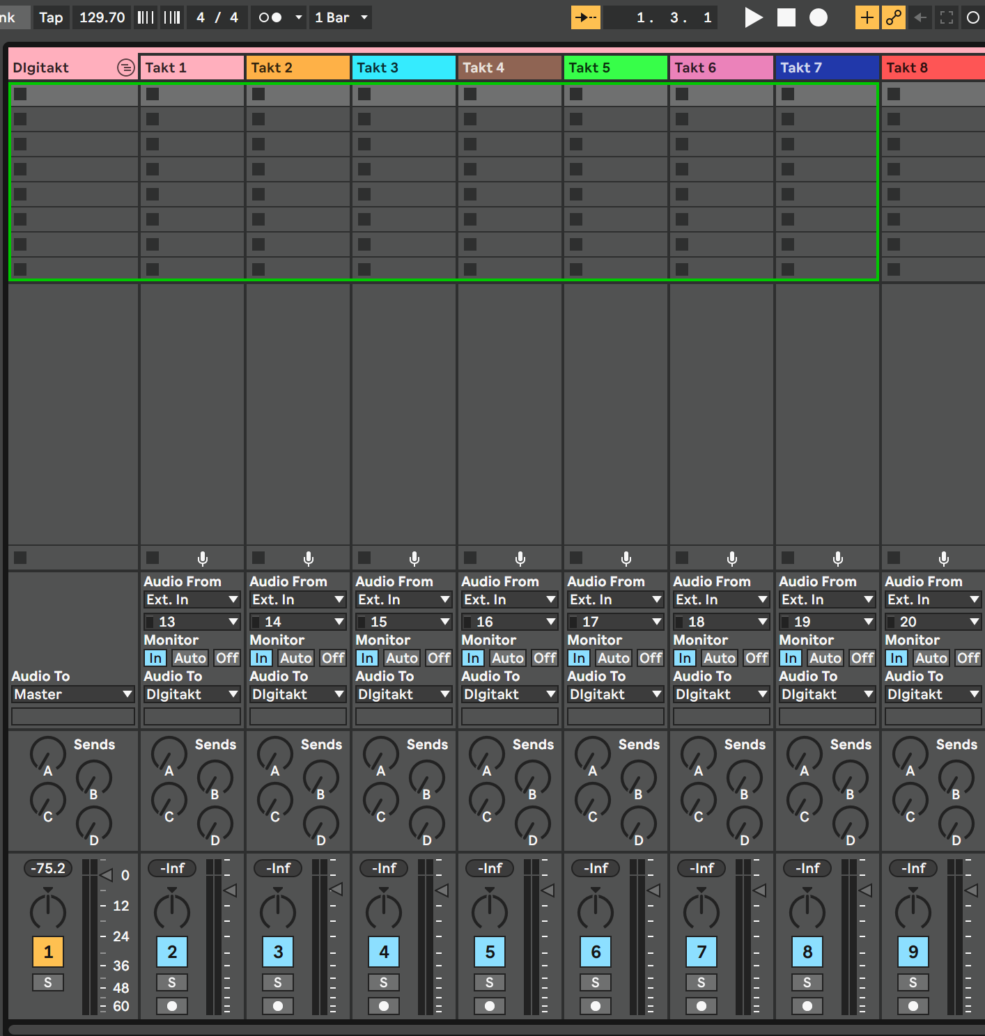The width and height of the screenshot is (985, 1036).
Task: Set Takt 2 Monitor to Off
Action: click(333, 658)
